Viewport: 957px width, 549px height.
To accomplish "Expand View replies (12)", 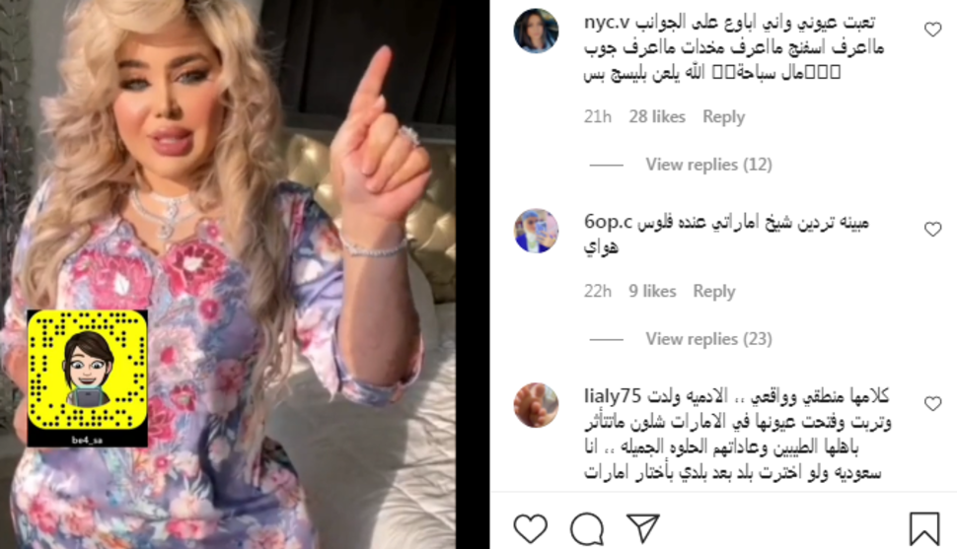I will click(708, 165).
